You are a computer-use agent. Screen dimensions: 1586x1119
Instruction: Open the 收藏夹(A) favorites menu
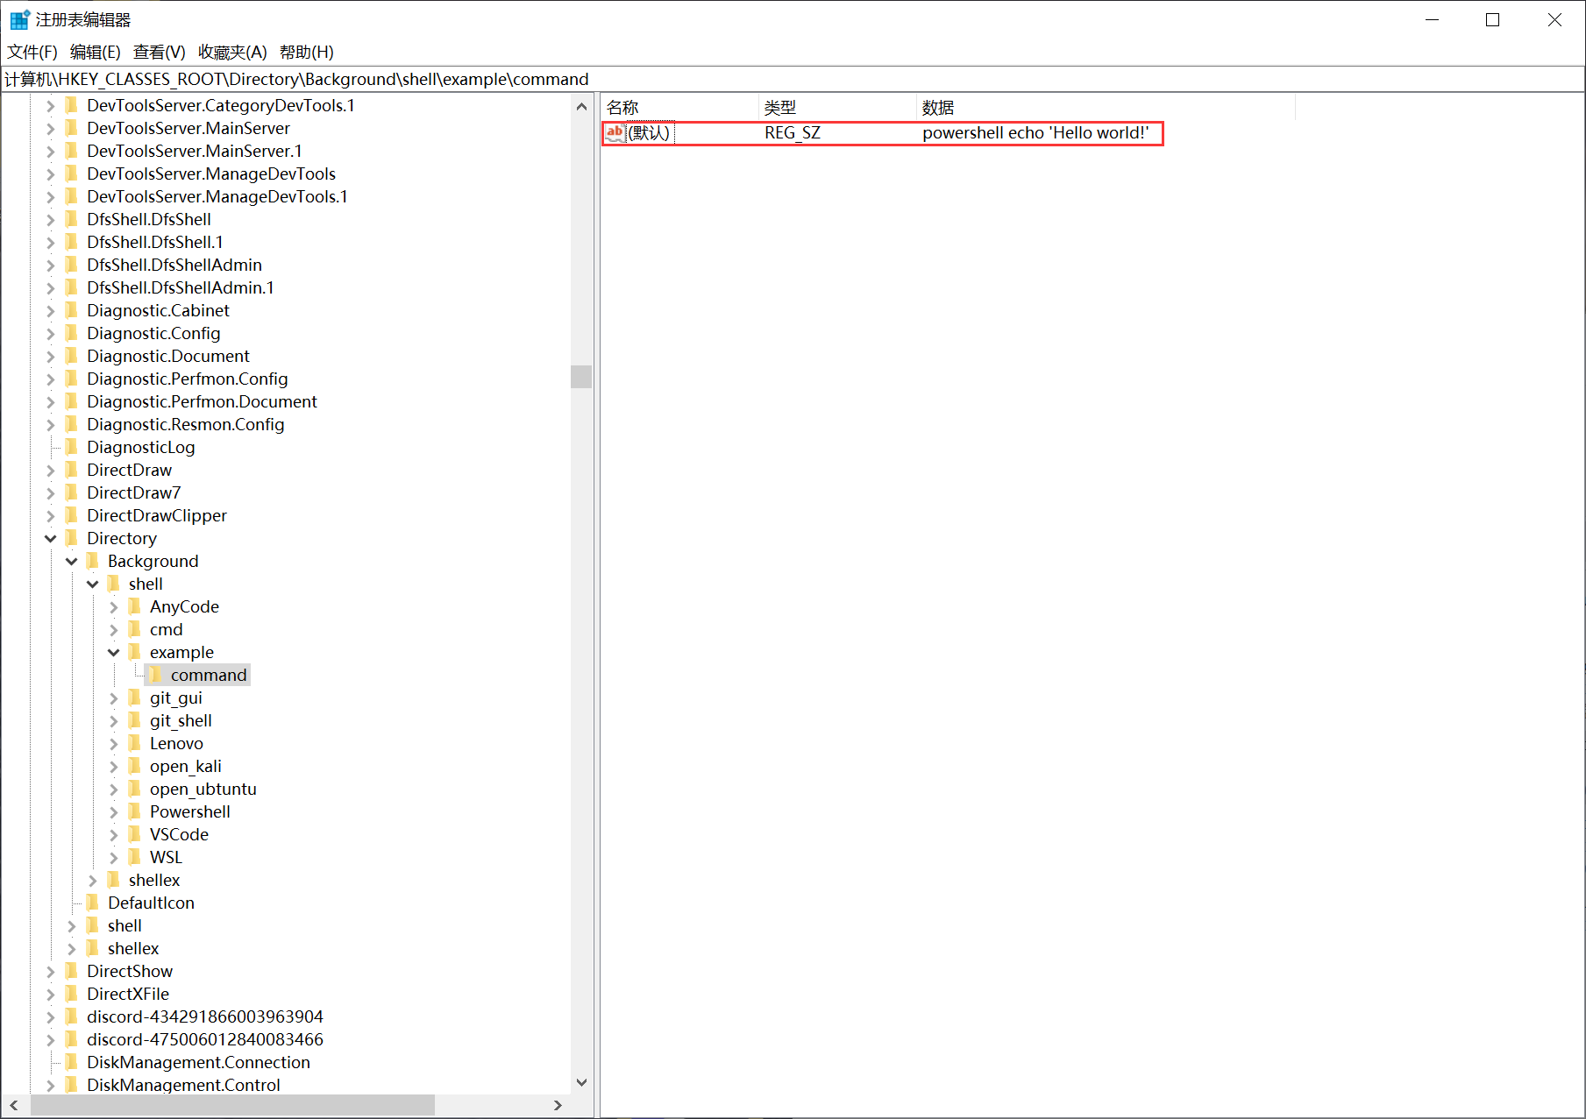point(232,52)
